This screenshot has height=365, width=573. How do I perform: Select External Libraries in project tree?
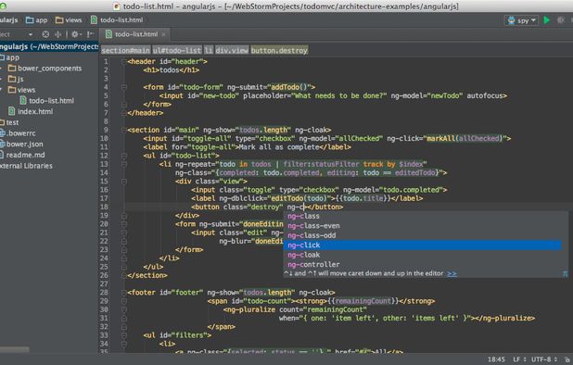coord(26,166)
